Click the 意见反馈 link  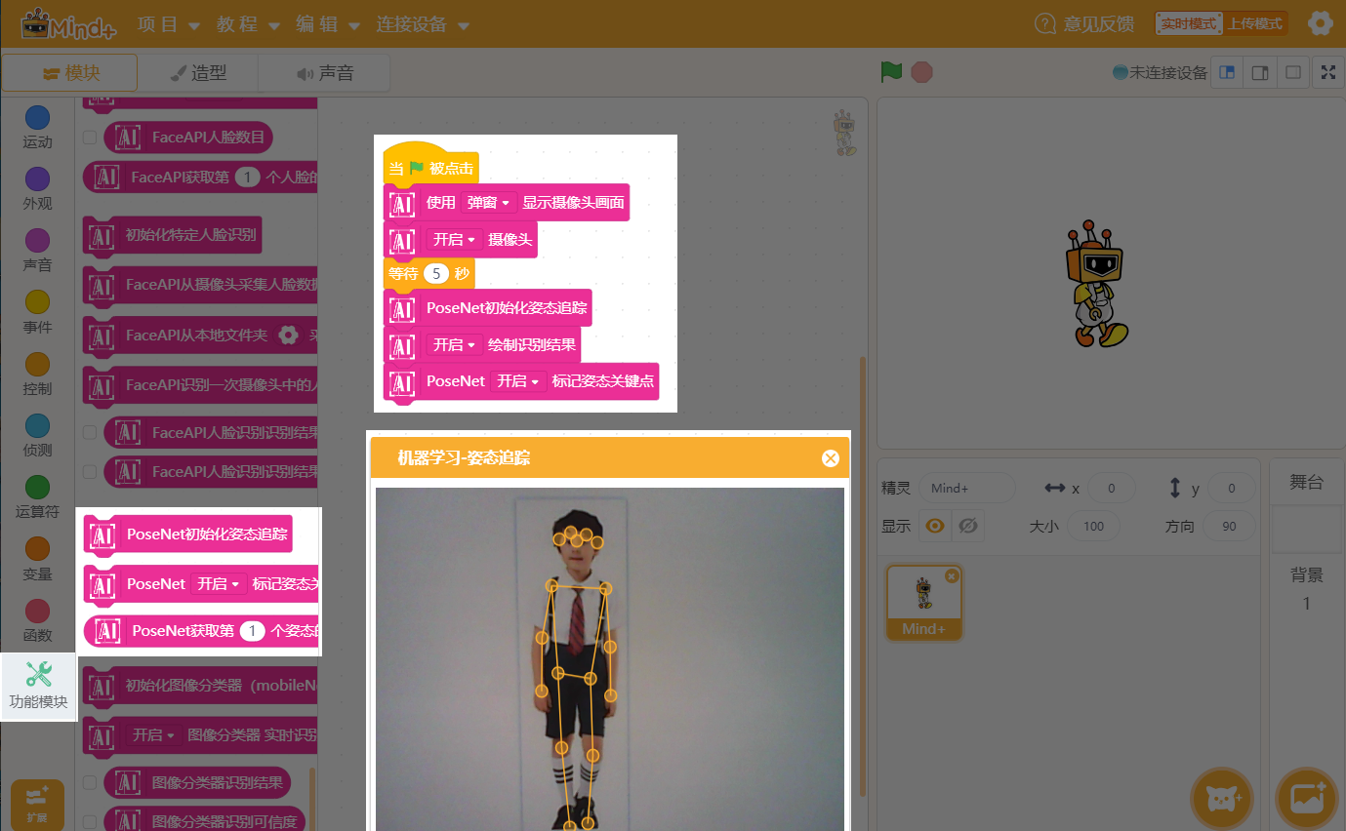coord(1084,23)
